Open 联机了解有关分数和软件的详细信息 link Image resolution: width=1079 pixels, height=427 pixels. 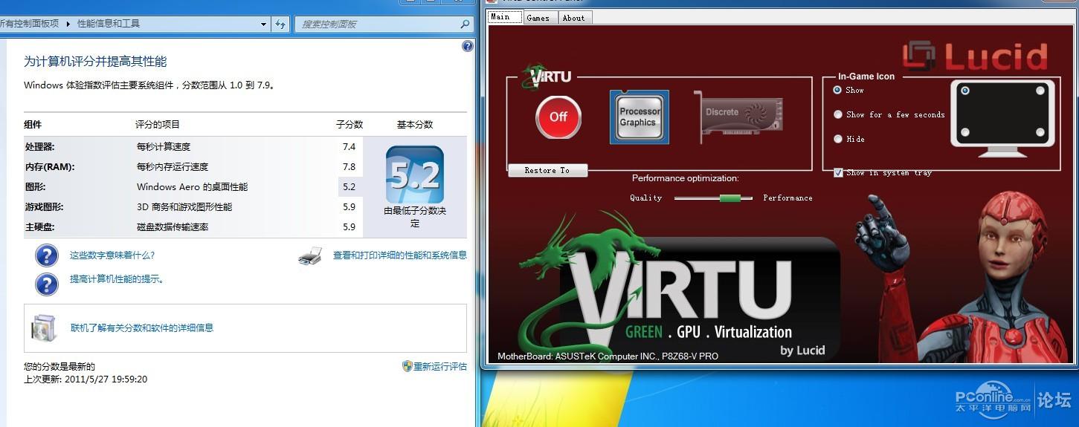point(142,327)
